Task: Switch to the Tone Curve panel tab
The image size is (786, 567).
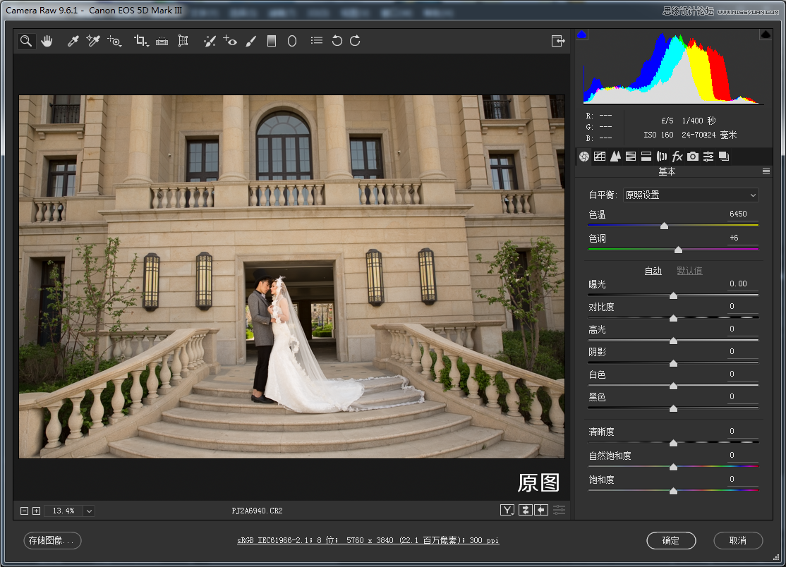Action: [x=600, y=157]
